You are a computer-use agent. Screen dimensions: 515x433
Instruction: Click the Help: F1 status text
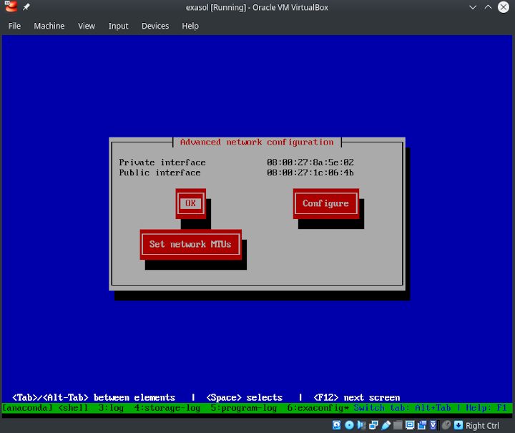[486, 408]
